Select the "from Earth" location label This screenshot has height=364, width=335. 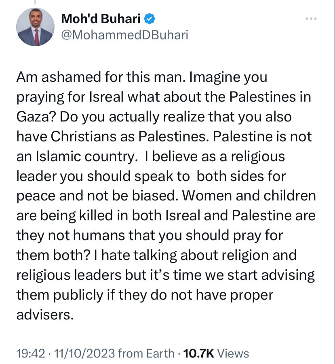coord(146,353)
